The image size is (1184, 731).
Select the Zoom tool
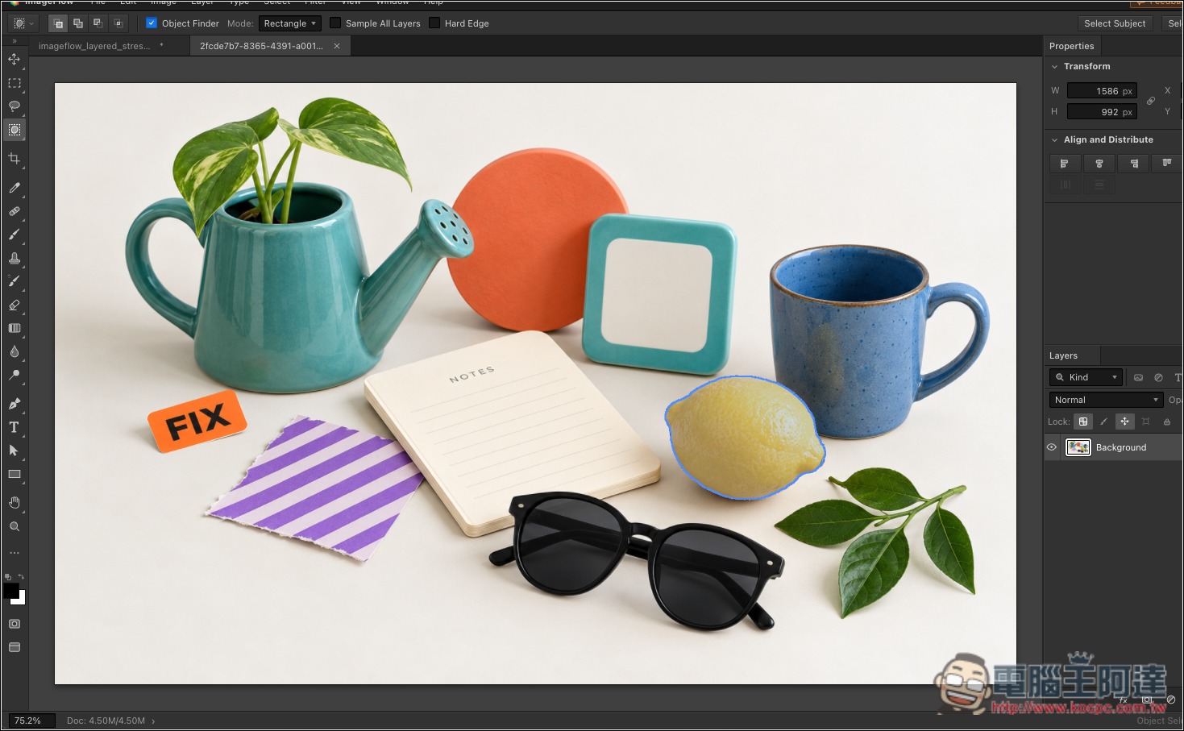[x=15, y=526]
